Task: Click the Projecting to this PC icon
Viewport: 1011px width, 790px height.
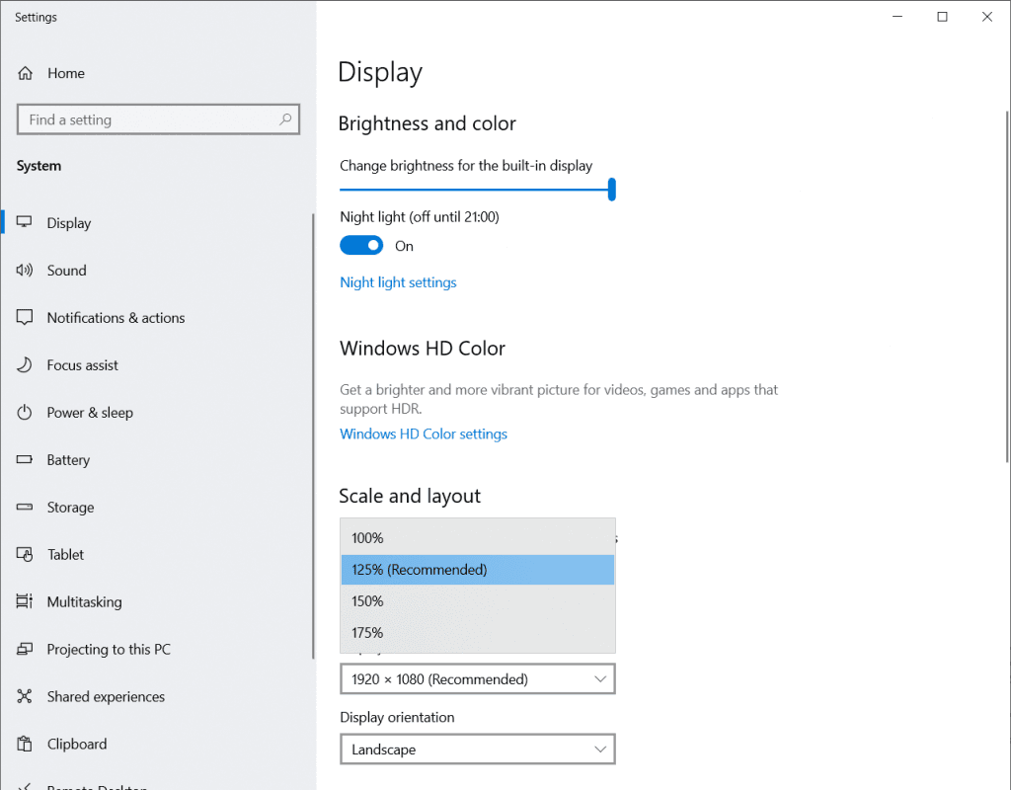Action: tap(25, 649)
